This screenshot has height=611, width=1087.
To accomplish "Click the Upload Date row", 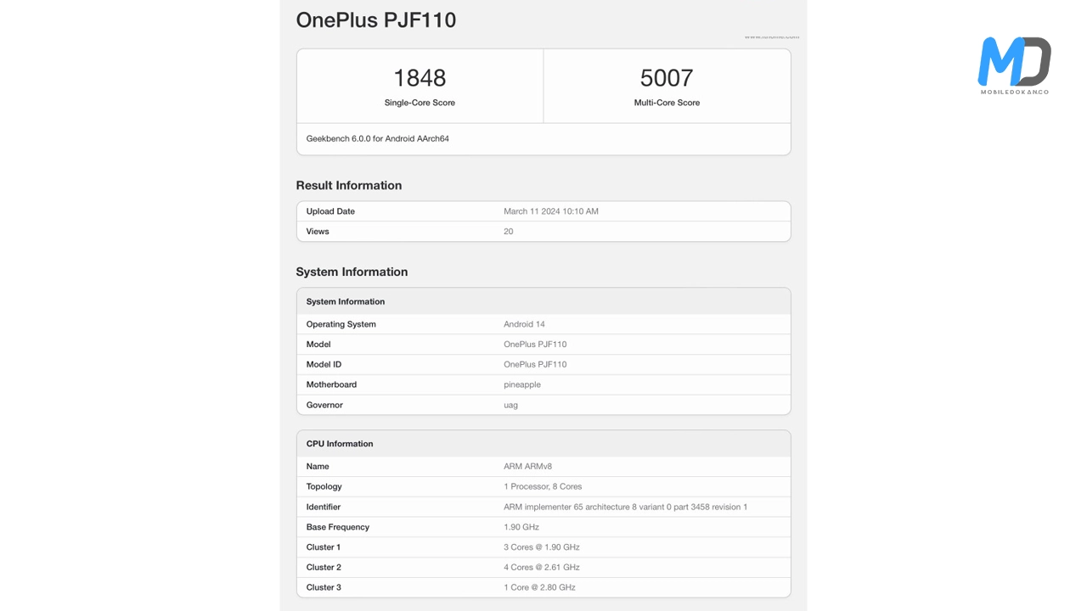I will tap(543, 211).
